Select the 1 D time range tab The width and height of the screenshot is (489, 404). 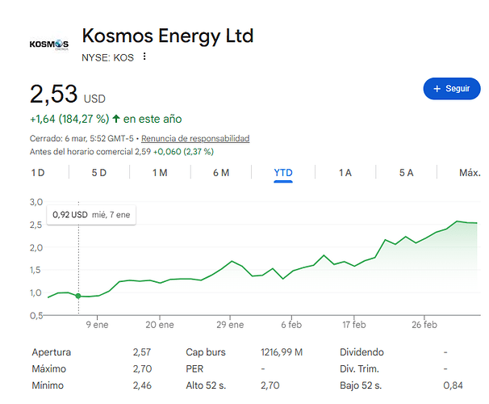click(x=38, y=173)
